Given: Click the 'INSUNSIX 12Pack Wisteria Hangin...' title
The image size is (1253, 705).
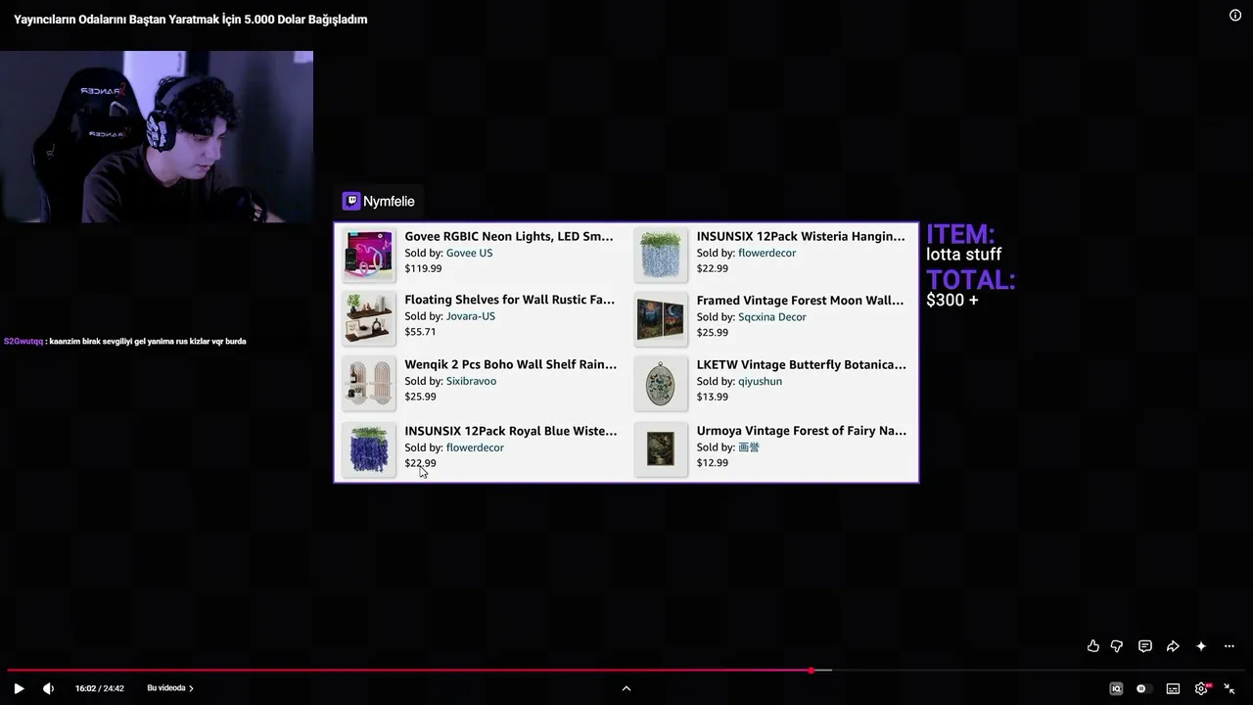Looking at the screenshot, I should [801, 236].
